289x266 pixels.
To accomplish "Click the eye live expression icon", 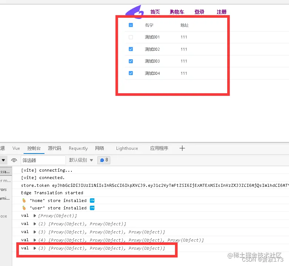I will 14,160.
